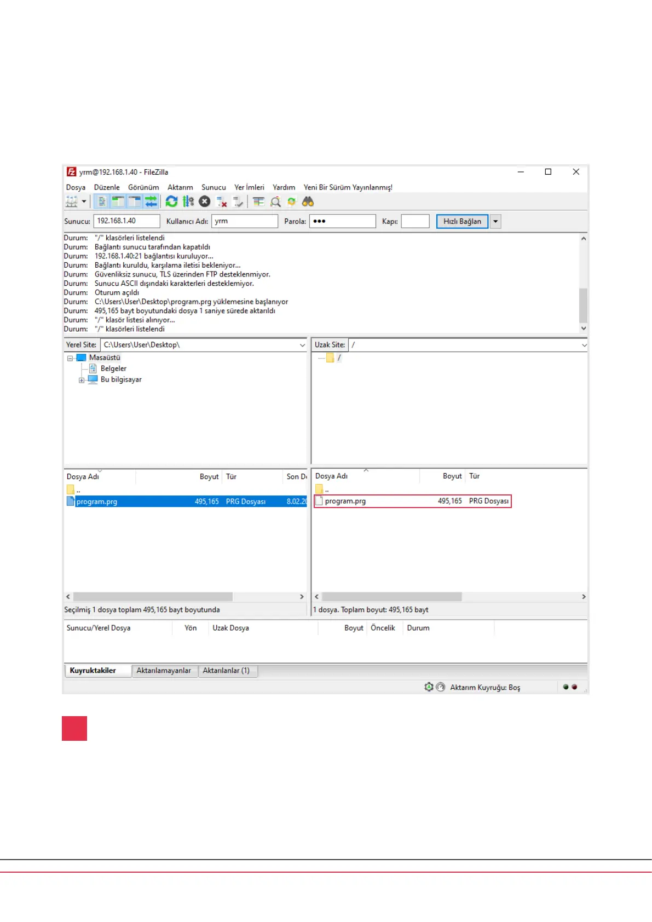
Task: Select Bu bilgisayar in local tree
Action: point(121,379)
